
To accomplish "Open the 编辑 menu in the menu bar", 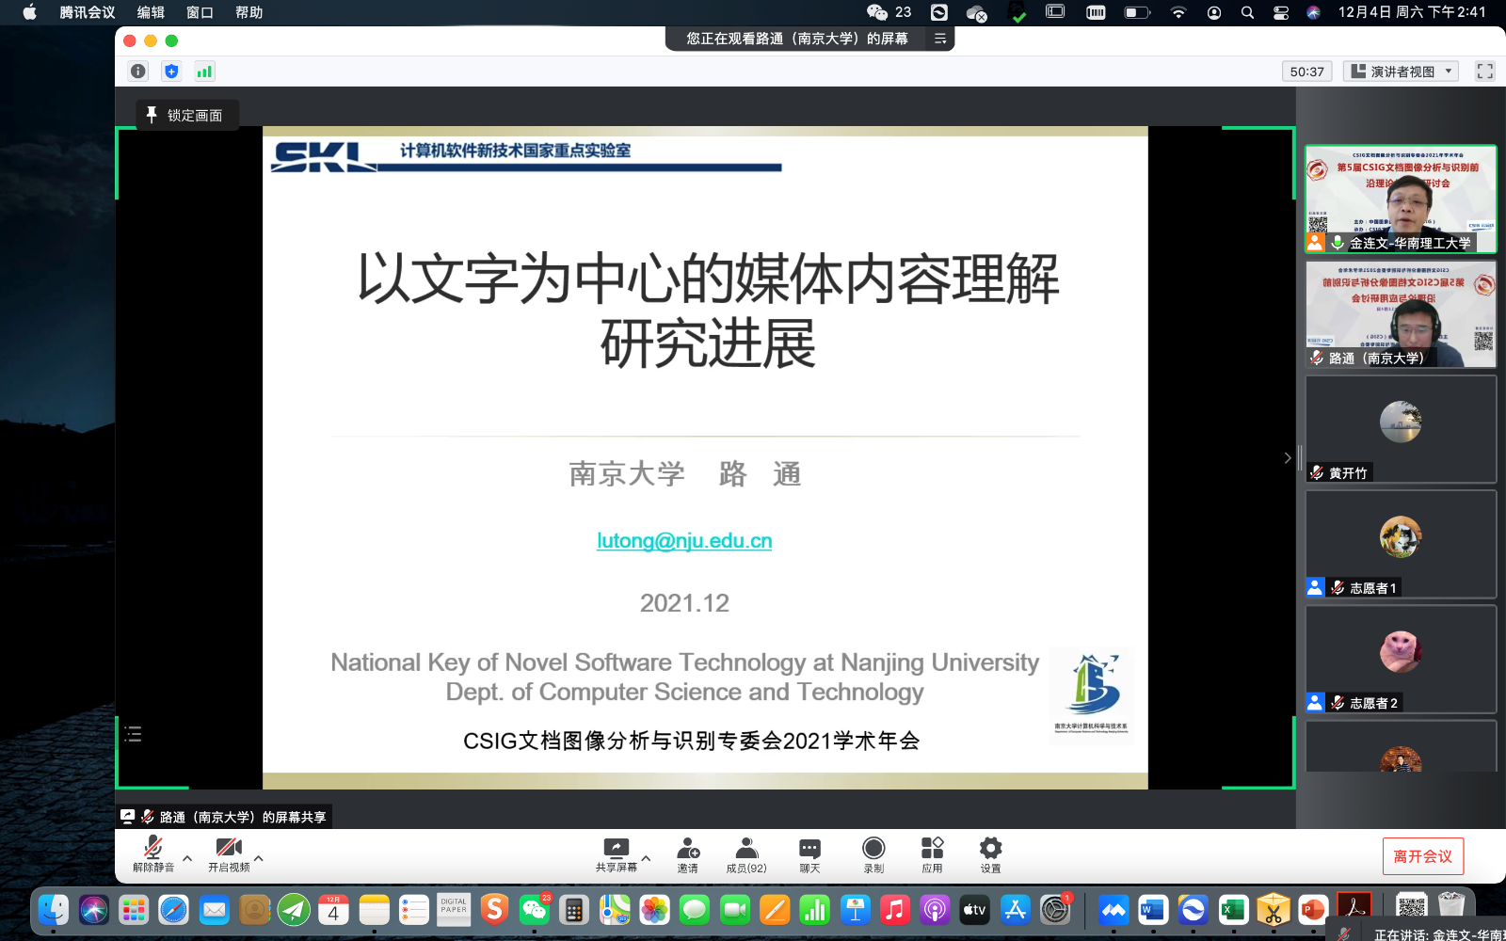I will (x=151, y=12).
